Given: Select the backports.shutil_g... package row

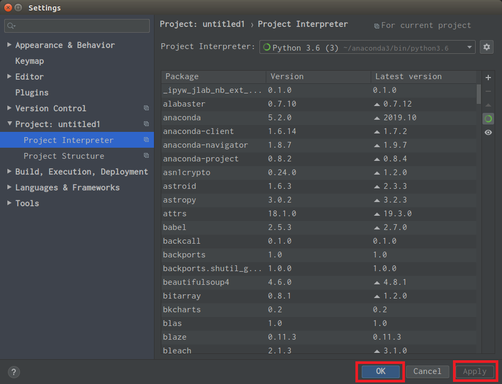Looking at the screenshot, I should coord(319,268).
